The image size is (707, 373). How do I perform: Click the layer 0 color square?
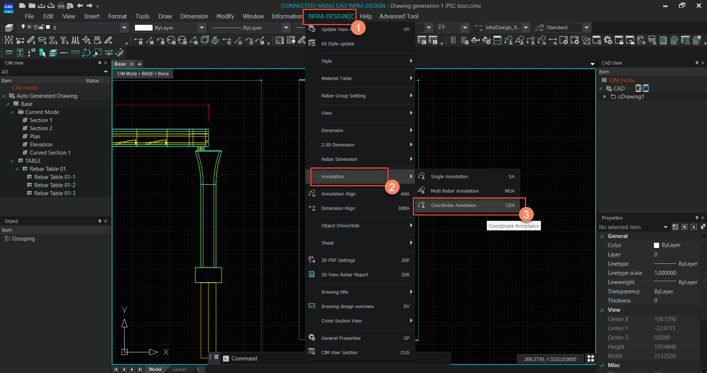point(48,27)
